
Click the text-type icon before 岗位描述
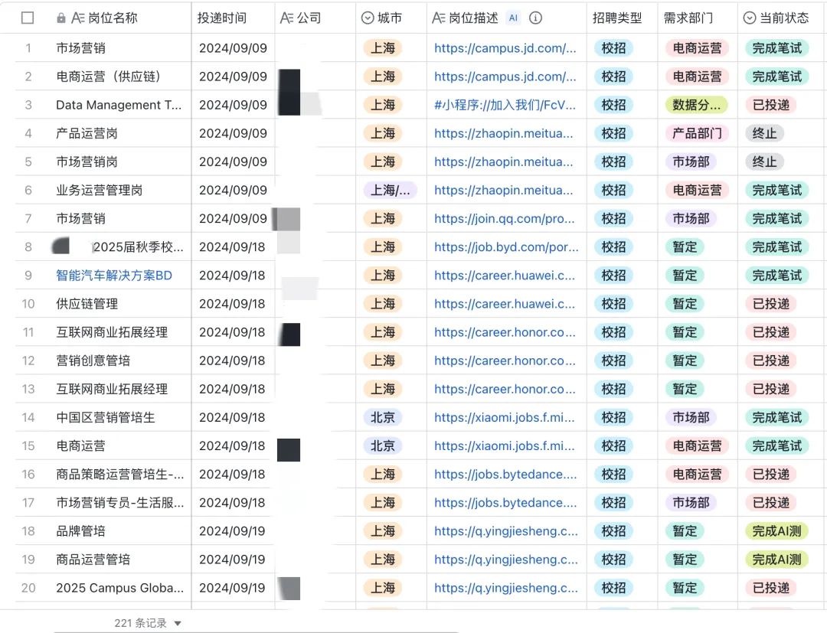click(x=439, y=18)
